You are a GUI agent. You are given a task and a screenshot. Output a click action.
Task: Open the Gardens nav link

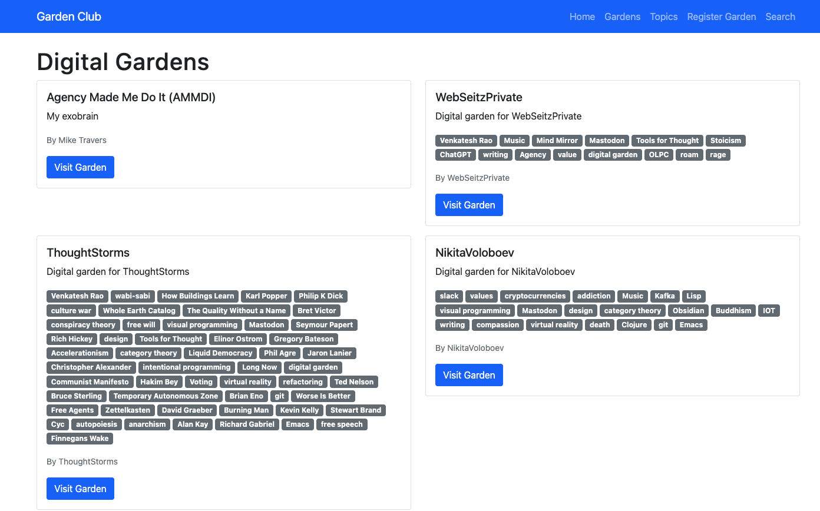pyautogui.click(x=622, y=16)
